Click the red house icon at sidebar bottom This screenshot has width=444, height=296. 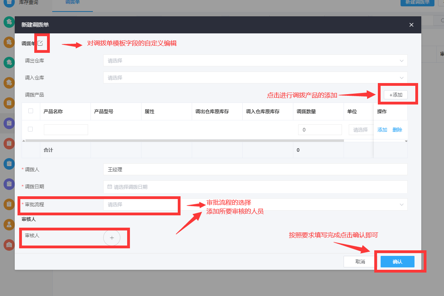9,245
